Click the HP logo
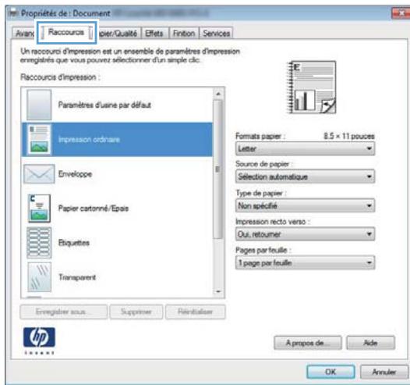 click(39, 337)
